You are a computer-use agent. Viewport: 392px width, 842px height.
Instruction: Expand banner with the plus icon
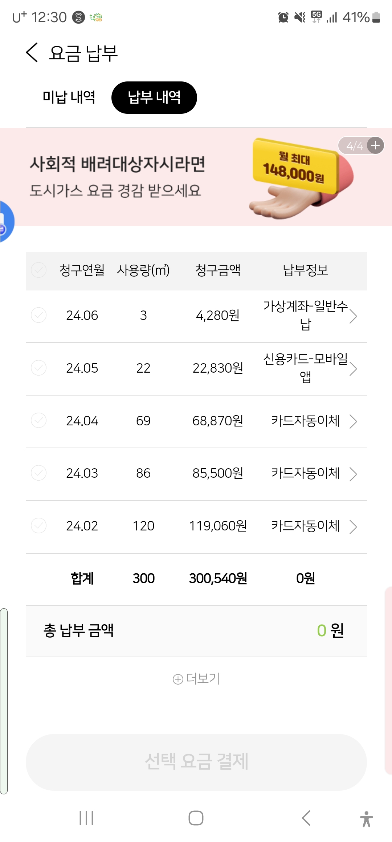tap(375, 146)
